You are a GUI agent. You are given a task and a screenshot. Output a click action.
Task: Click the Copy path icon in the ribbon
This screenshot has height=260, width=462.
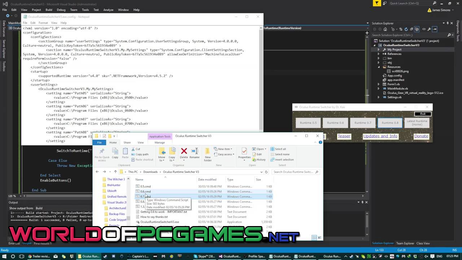coord(134,154)
